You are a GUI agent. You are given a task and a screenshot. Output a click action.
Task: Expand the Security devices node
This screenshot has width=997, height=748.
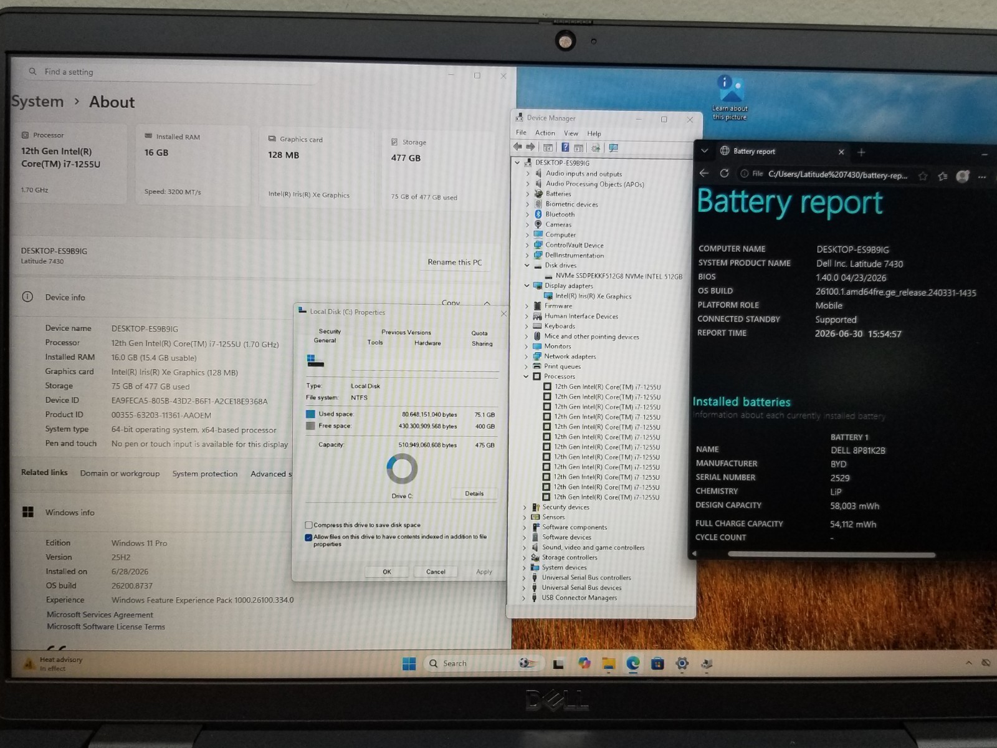pos(525,507)
